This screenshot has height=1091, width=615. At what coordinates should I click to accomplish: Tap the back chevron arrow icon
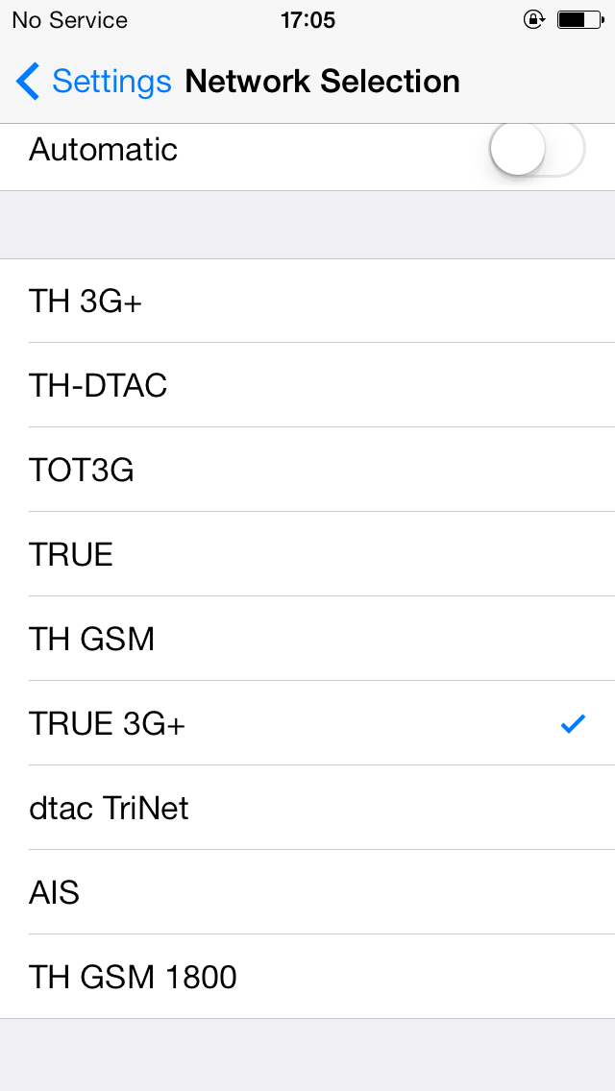(x=28, y=82)
